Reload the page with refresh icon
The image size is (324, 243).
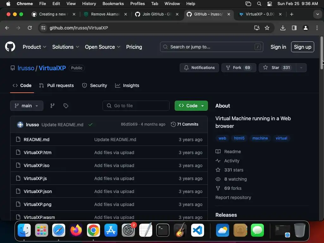pyautogui.click(x=30, y=28)
